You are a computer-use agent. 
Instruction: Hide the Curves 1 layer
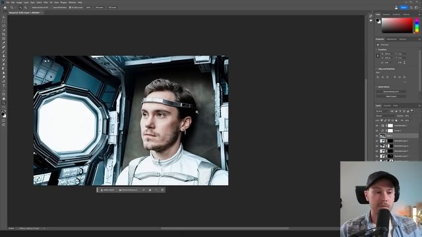tap(377, 130)
